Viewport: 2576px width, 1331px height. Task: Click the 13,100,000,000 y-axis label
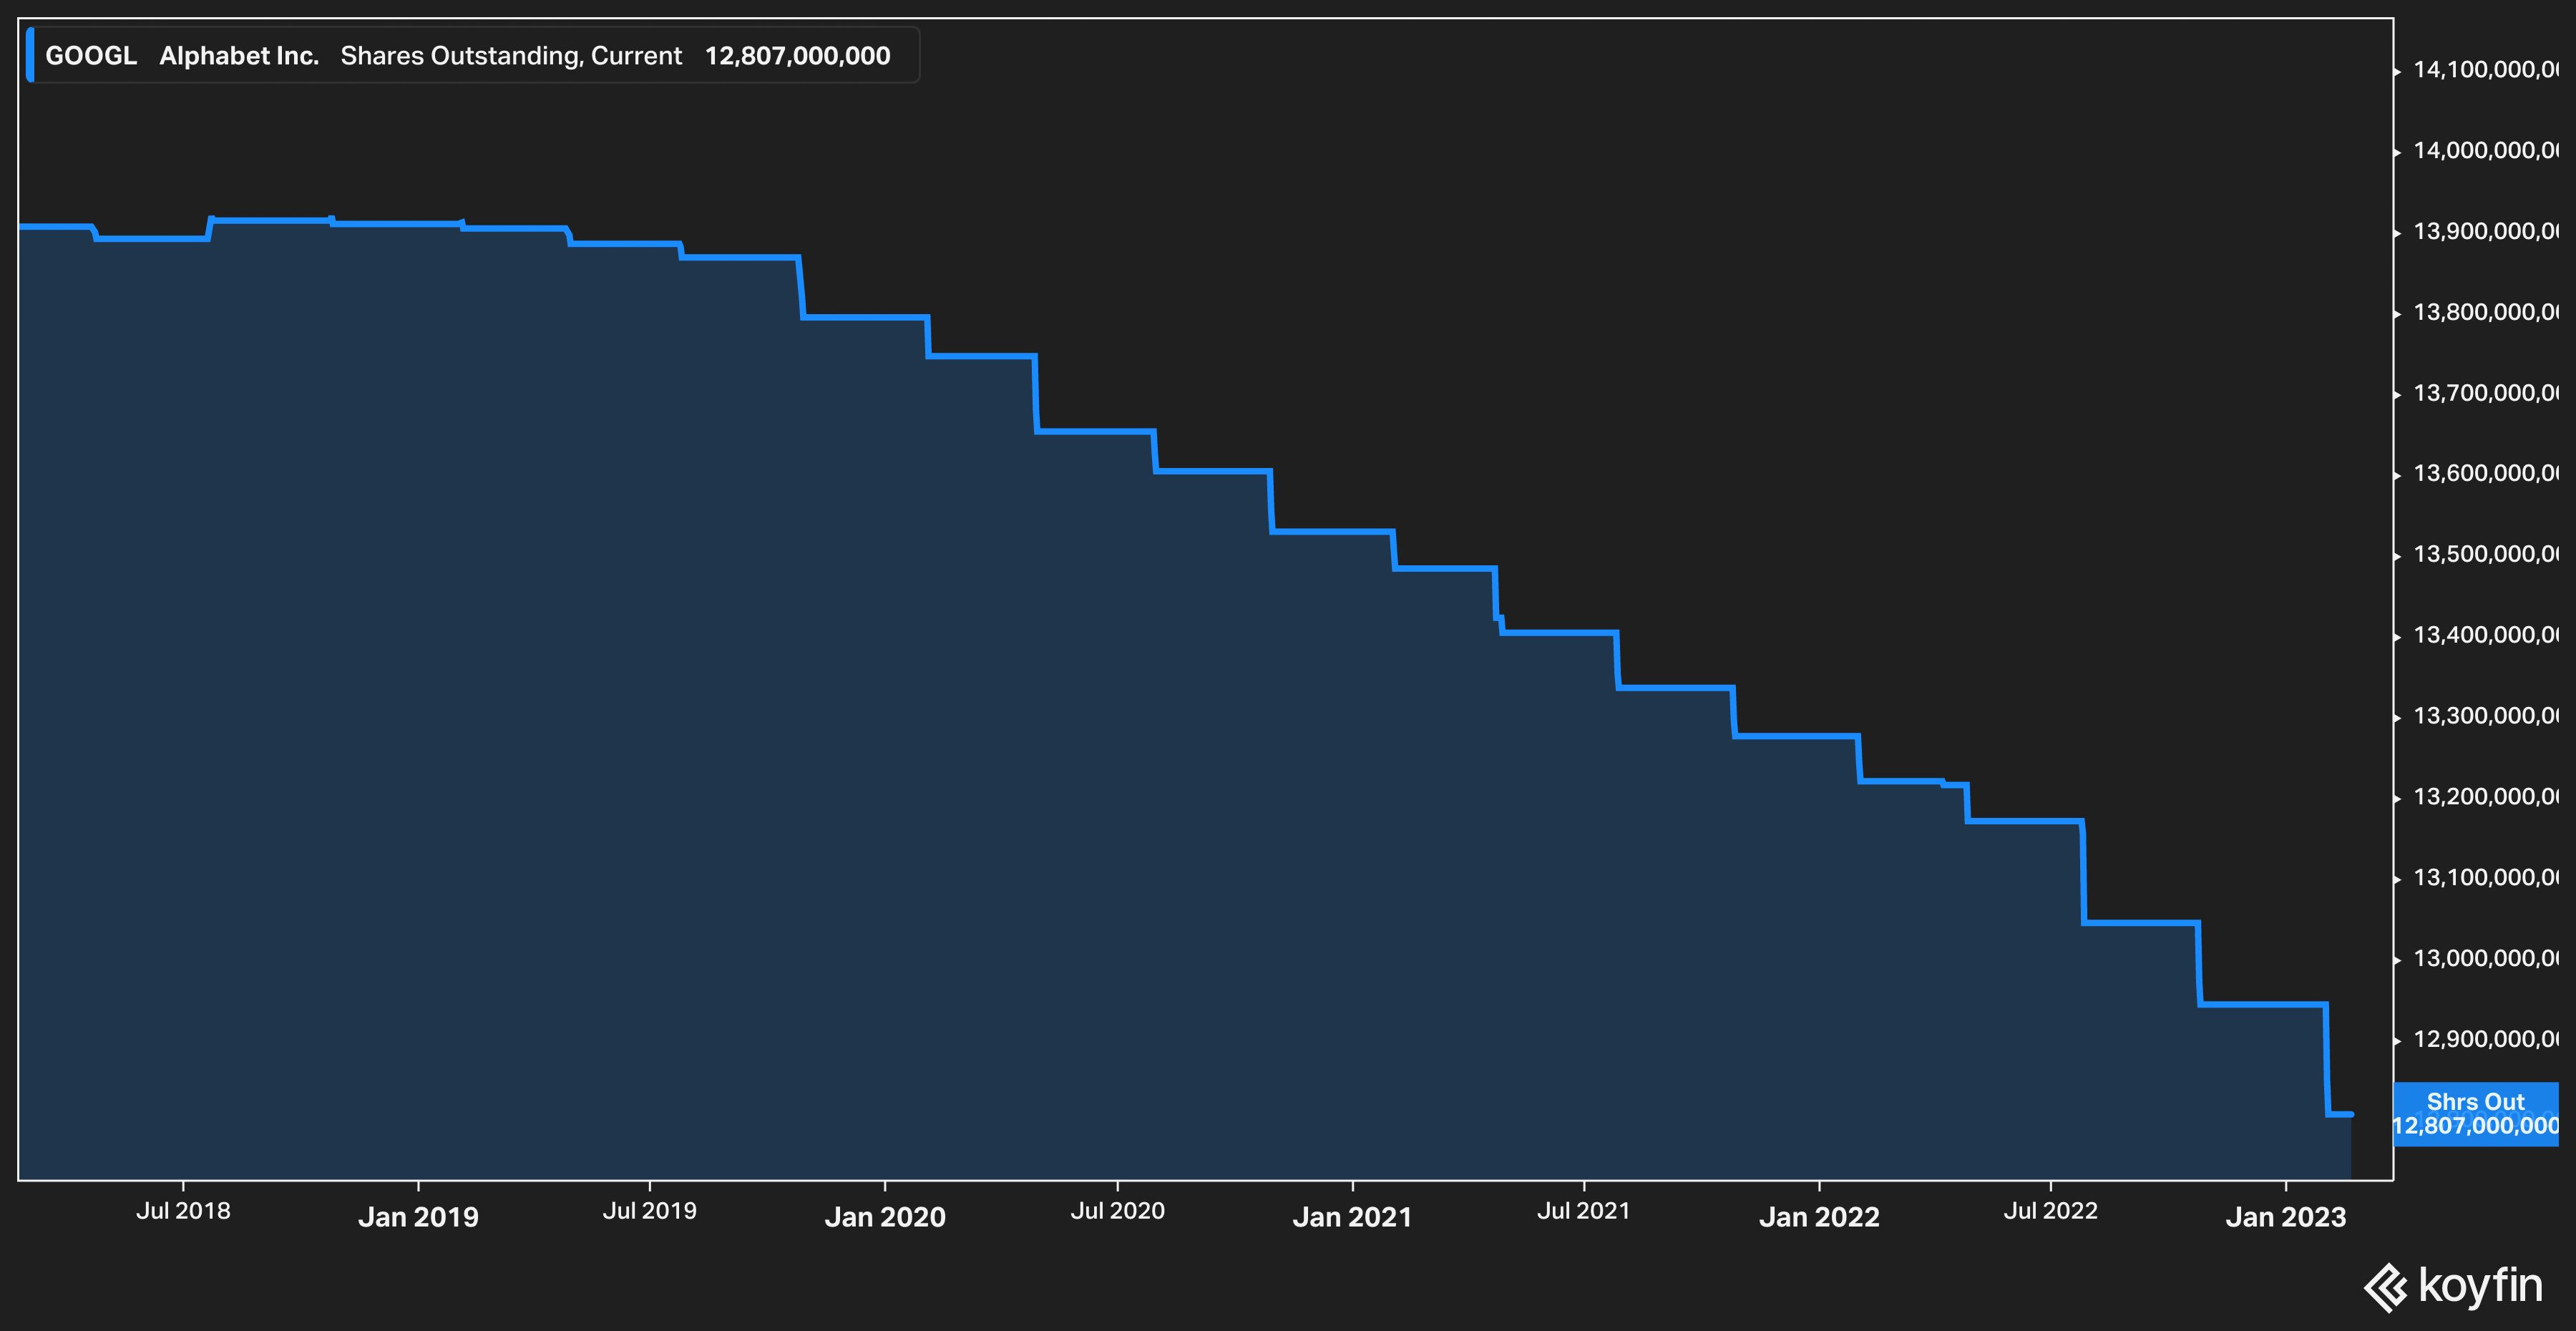[2486, 879]
